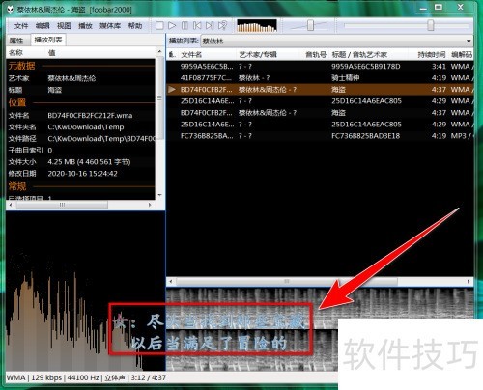Click the 名称 column header in properties
Image resolution: width=483 pixels, height=390 pixels.
26,52
